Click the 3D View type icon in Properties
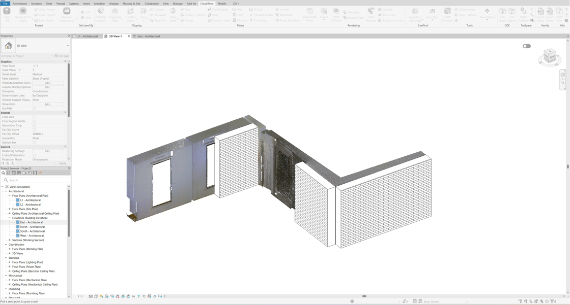570x305 pixels. click(8, 46)
